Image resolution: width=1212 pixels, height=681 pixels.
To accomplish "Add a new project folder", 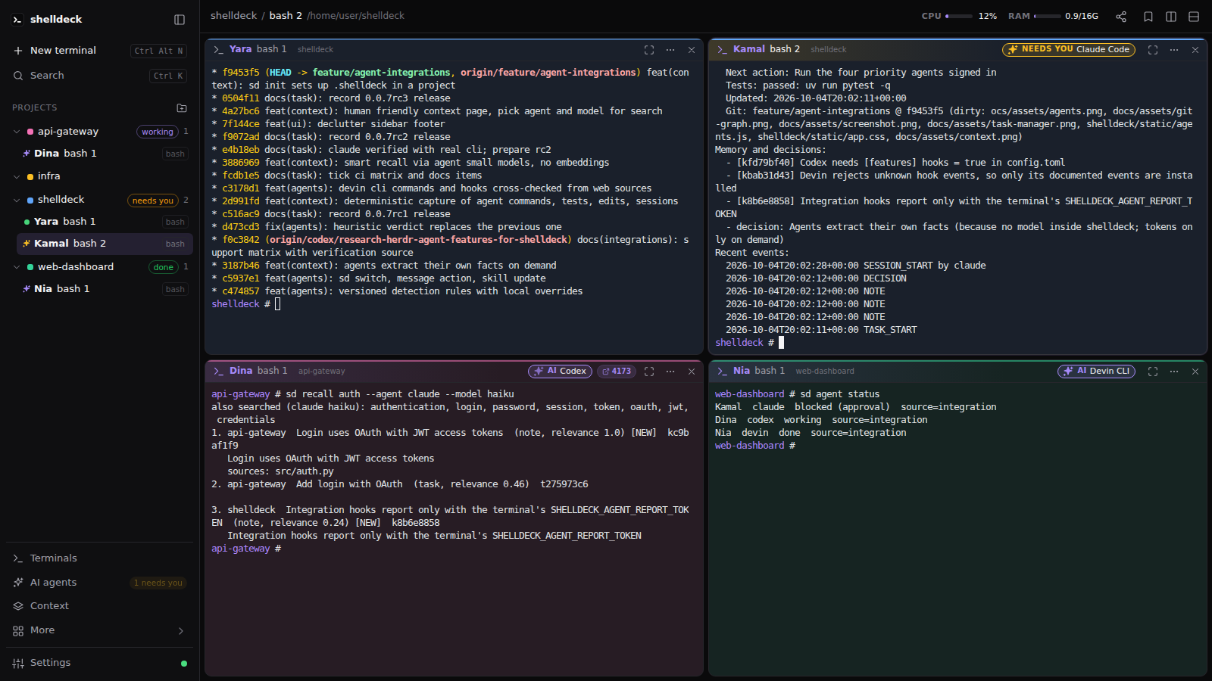I will [182, 108].
